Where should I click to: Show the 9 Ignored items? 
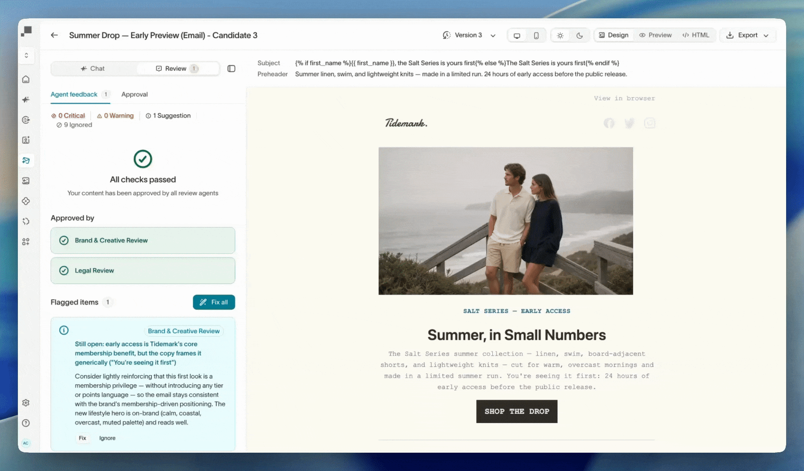(74, 125)
